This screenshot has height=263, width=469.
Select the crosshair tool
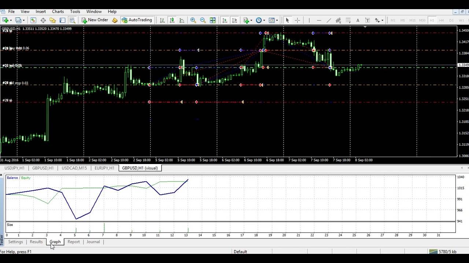[x=297, y=20]
